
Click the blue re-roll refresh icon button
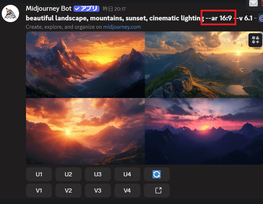157,174
